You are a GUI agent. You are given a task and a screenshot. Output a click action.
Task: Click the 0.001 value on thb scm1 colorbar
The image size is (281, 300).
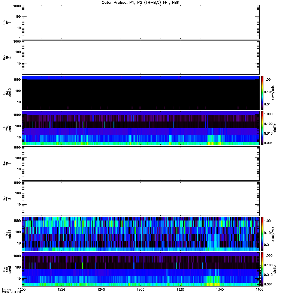(268, 143)
